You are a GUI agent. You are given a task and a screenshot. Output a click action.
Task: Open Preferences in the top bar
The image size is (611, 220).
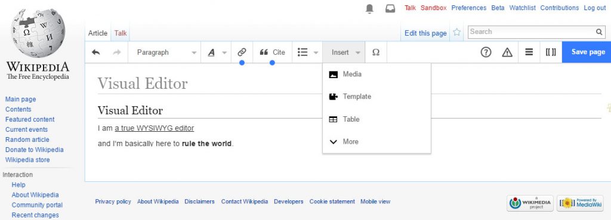point(469,8)
